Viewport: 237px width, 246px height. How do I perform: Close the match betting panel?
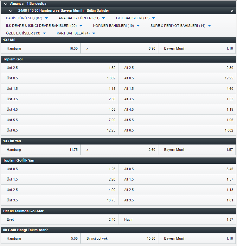(x=232, y=11)
